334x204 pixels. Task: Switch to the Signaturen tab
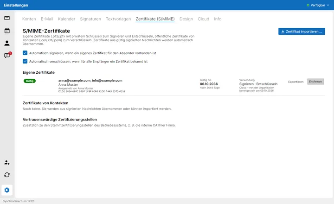pyautogui.click(x=90, y=19)
